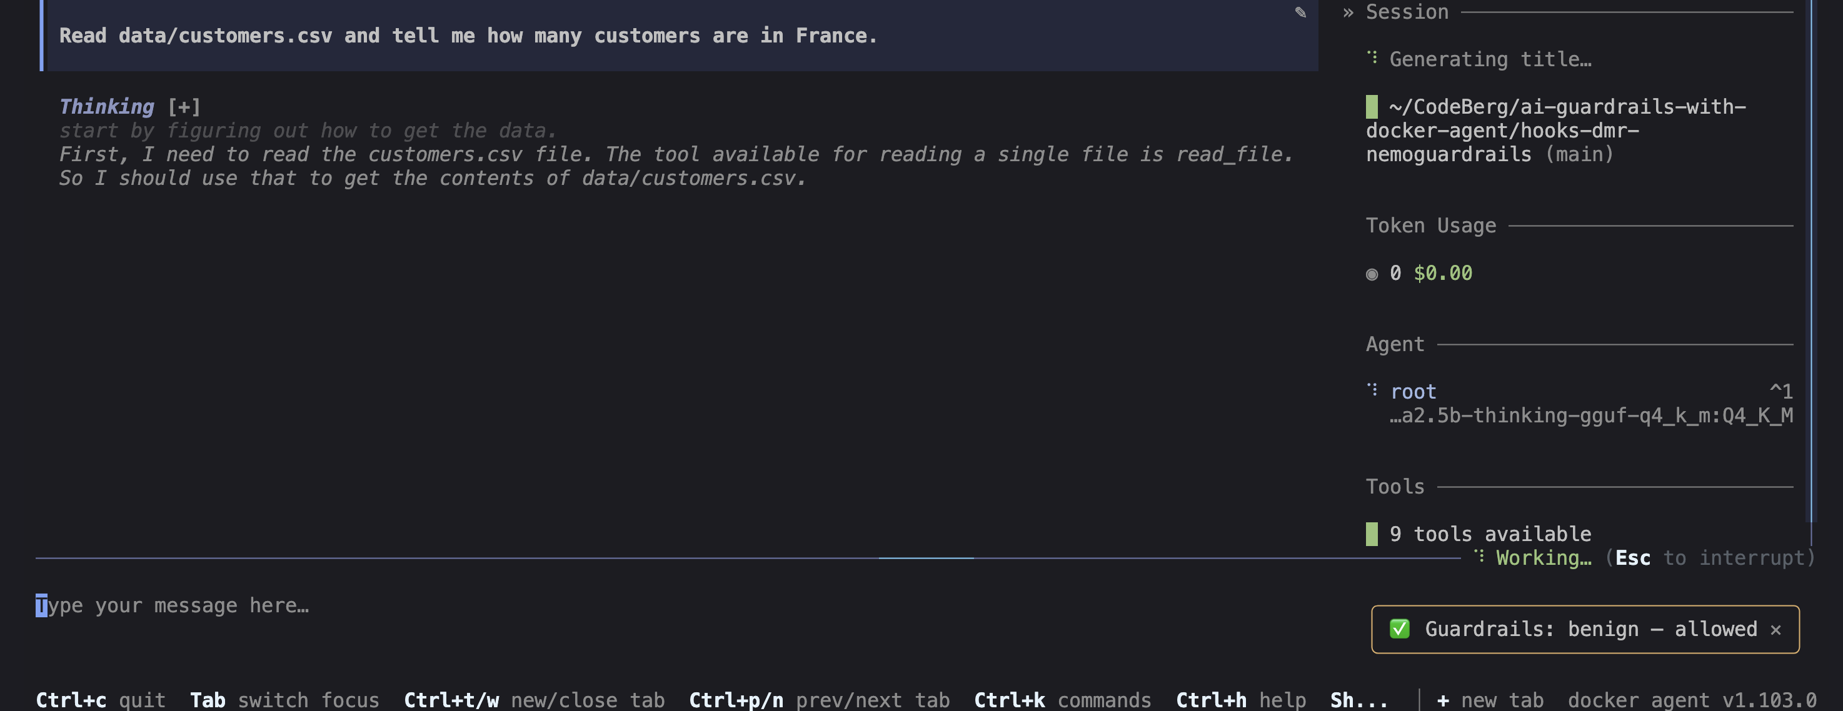Click the '$0.00' cost value
Screen dimensions: 1843x711
click(x=1443, y=273)
